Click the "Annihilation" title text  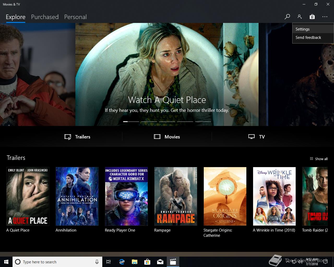[x=66, y=230]
